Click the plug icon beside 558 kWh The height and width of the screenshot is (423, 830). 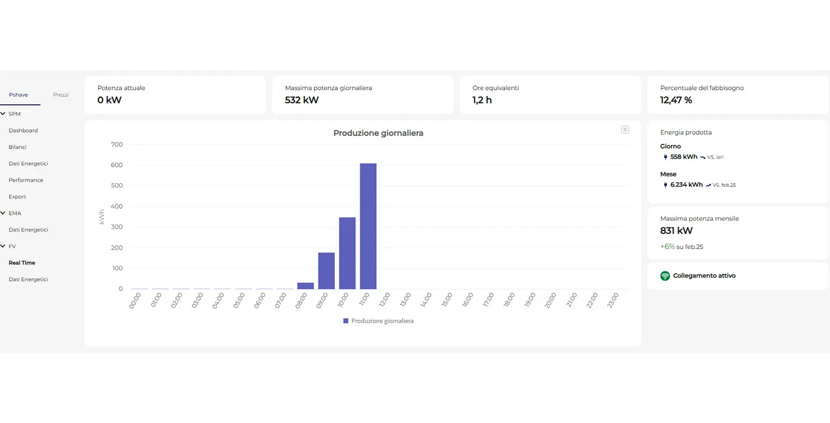coord(665,157)
